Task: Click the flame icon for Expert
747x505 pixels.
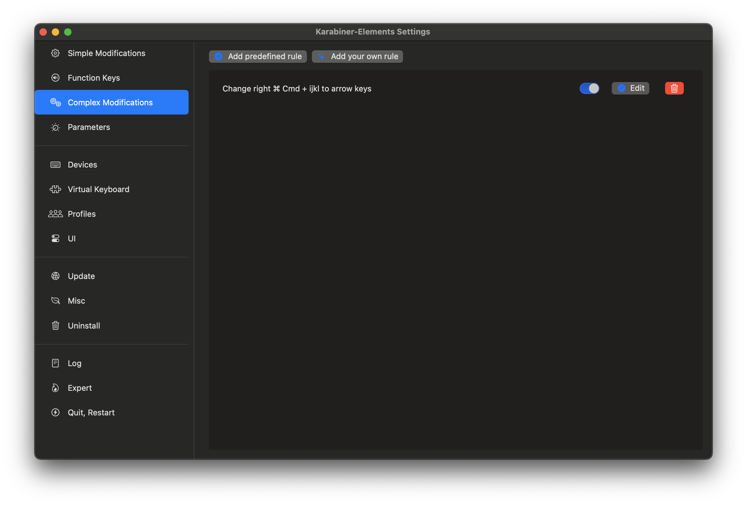Action: (x=55, y=388)
